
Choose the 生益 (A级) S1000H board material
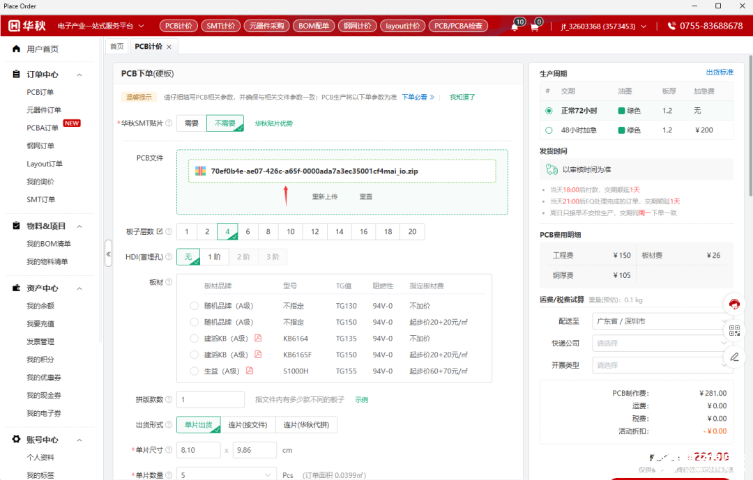click(194, 371)
